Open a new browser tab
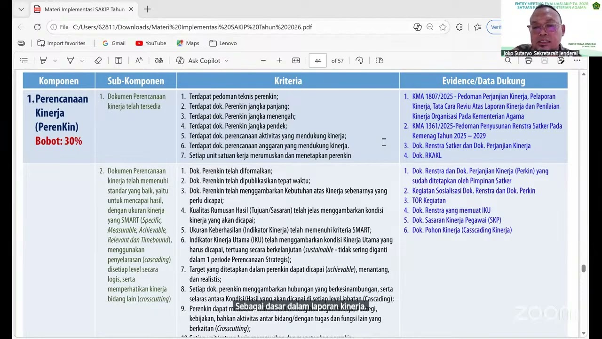 [147, 9]
